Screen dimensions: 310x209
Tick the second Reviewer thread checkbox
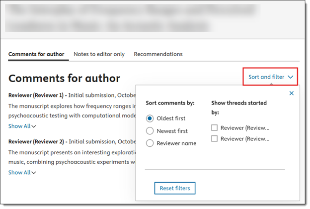tap(215, 139)
